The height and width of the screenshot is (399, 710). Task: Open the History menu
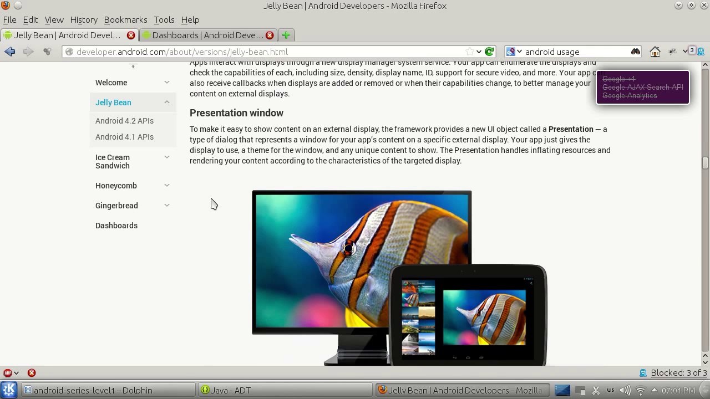(84, 19)
